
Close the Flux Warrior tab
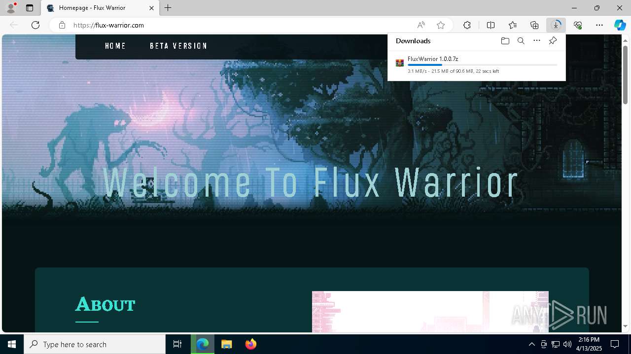point(152,8)
